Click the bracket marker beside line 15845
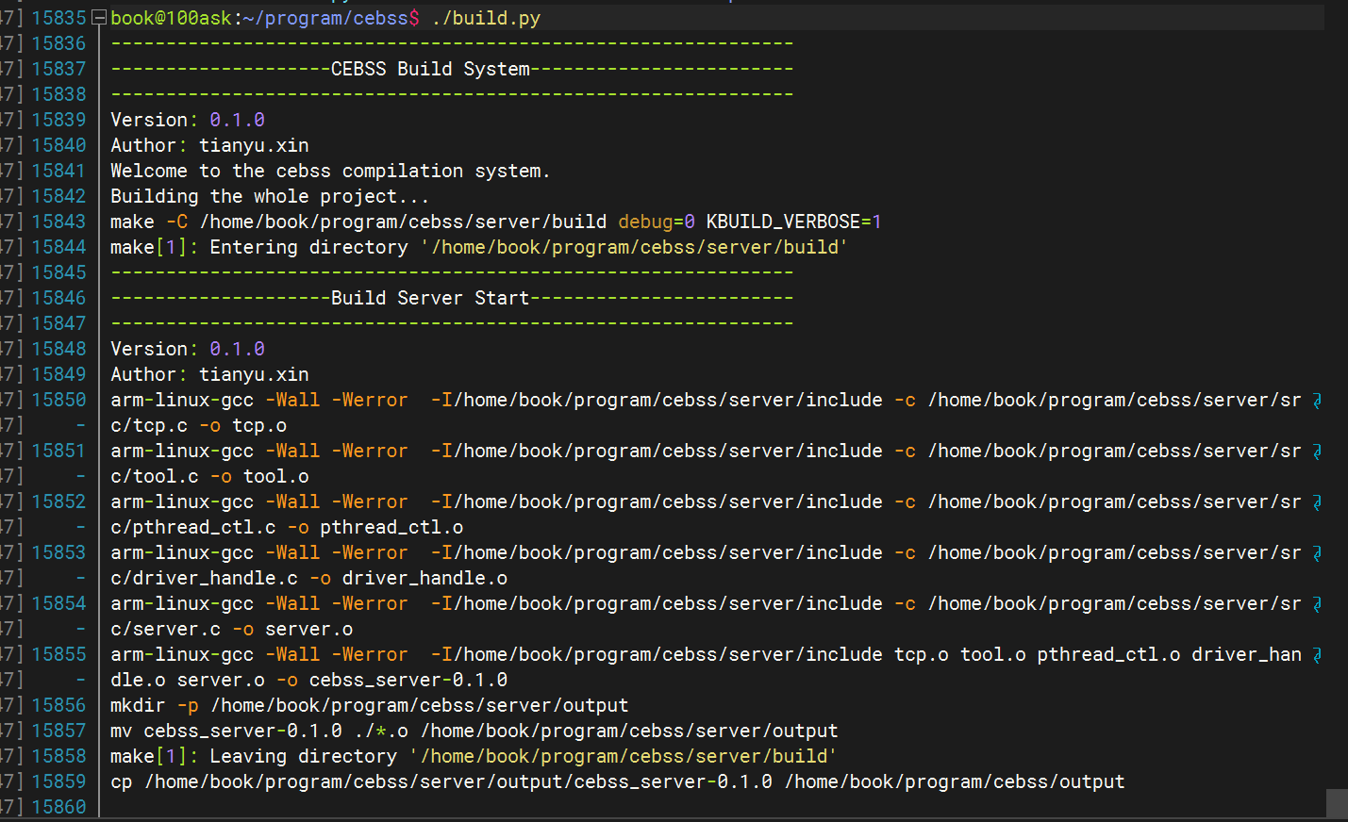 coord(98,272)
